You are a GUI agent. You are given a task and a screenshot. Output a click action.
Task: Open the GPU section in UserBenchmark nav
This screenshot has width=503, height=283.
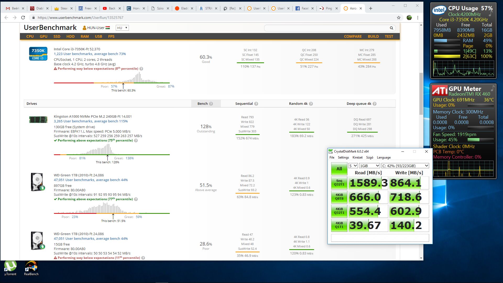43,36
